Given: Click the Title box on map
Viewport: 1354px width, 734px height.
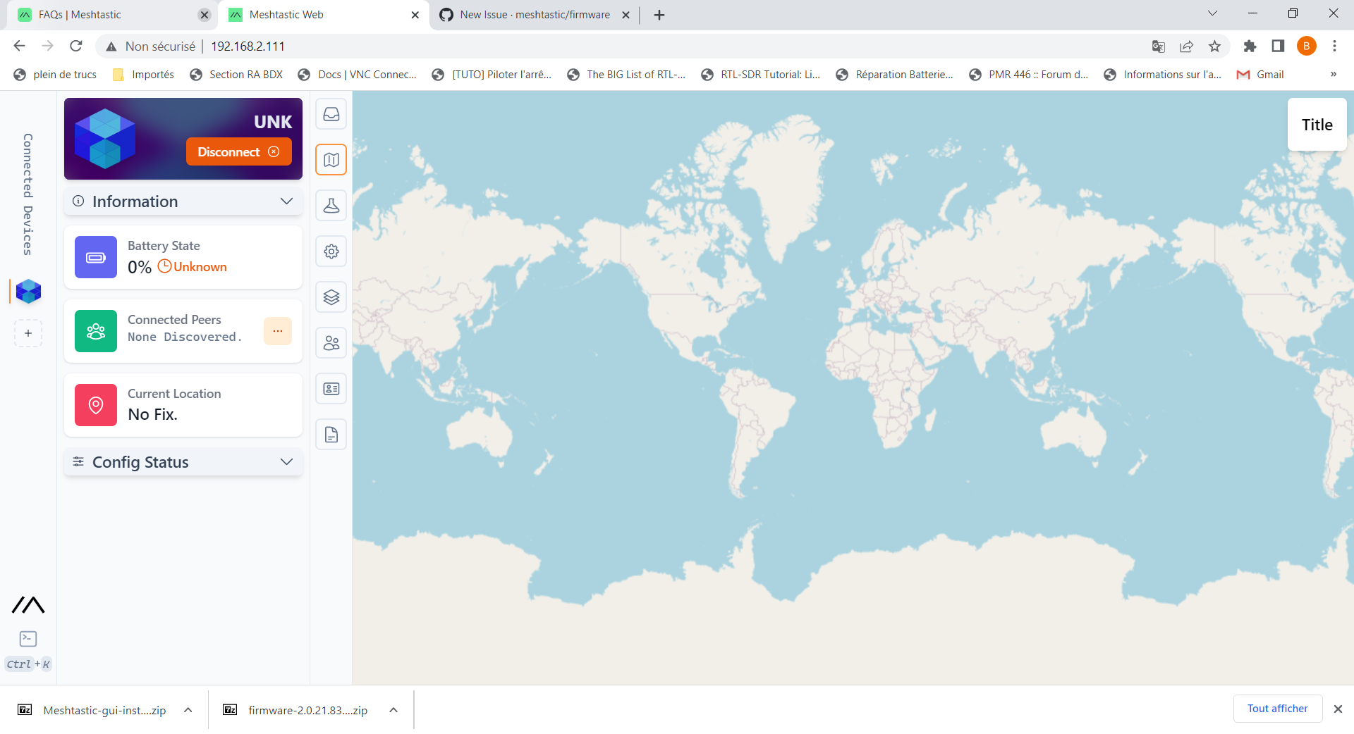Looking at the screenshot, I should 1317,125.
